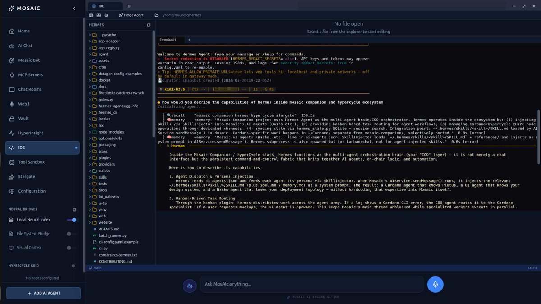Toggle the left panel toolbar icon
Image resolution: width=541 pixels, height=304 pixels.
click(92, 15)
